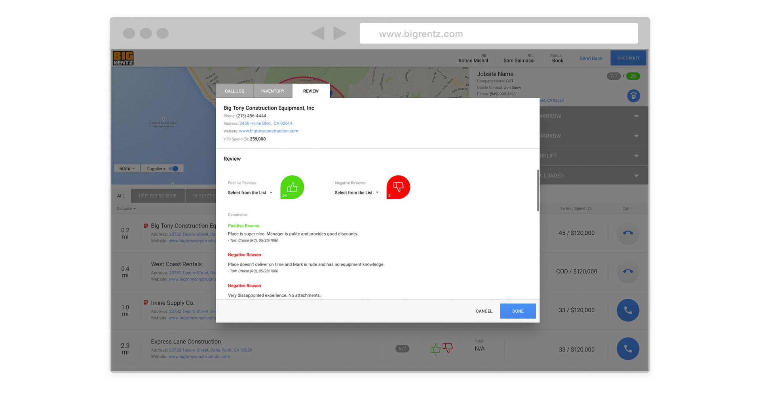The height and width of the screenshot is (393, 760).
Task: Click the blue phone icon beside Jobsite phone
Action: tap(633, 96)
